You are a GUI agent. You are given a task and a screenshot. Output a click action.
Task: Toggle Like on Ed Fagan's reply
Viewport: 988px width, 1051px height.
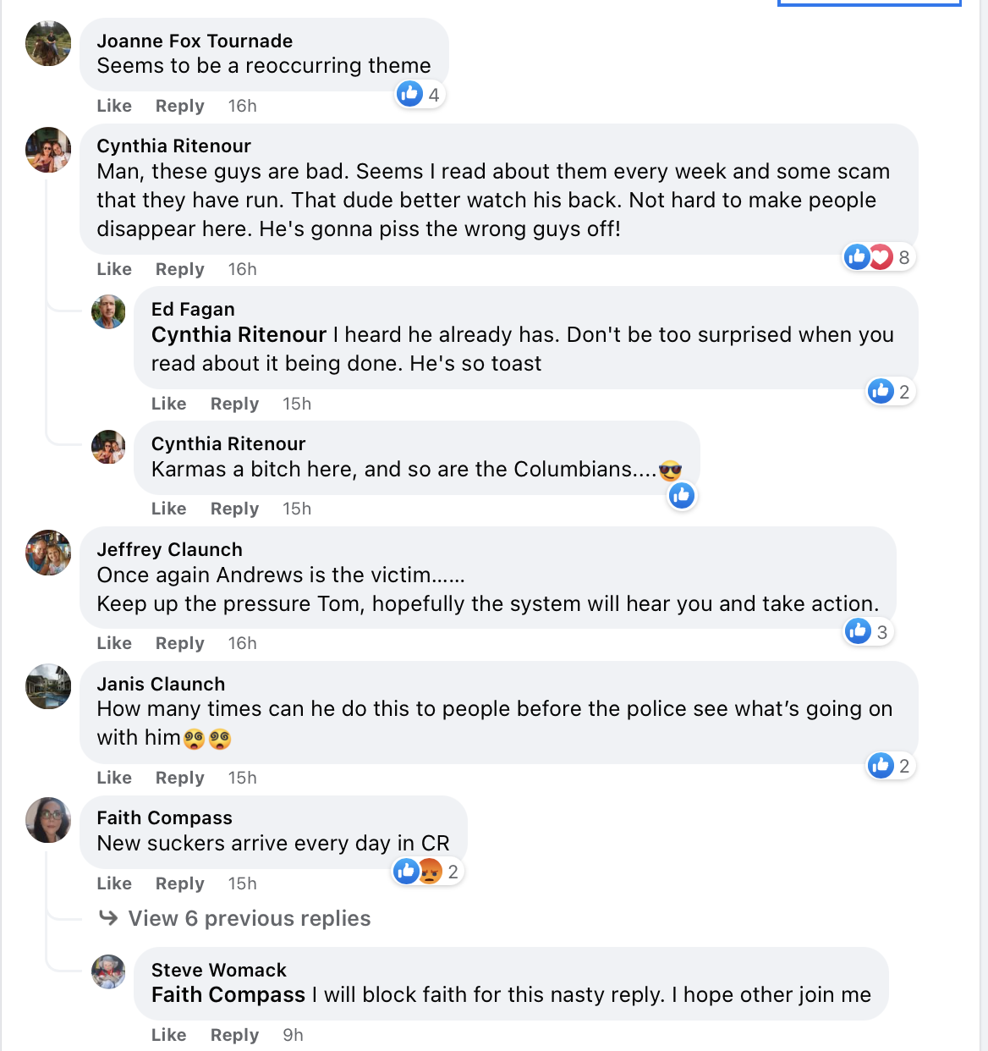click(x=168, y=404)
